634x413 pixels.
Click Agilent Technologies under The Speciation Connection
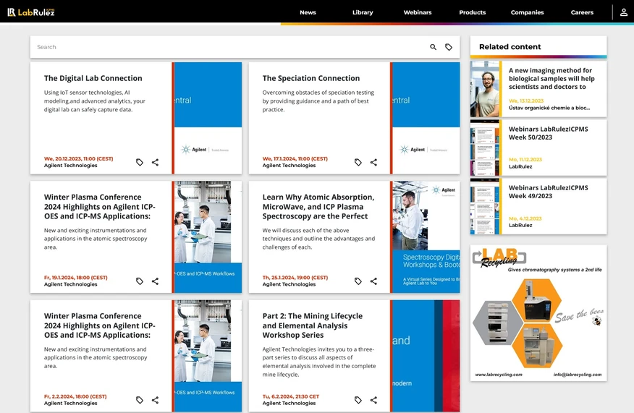pyautogui.click(x=289, y=166)
